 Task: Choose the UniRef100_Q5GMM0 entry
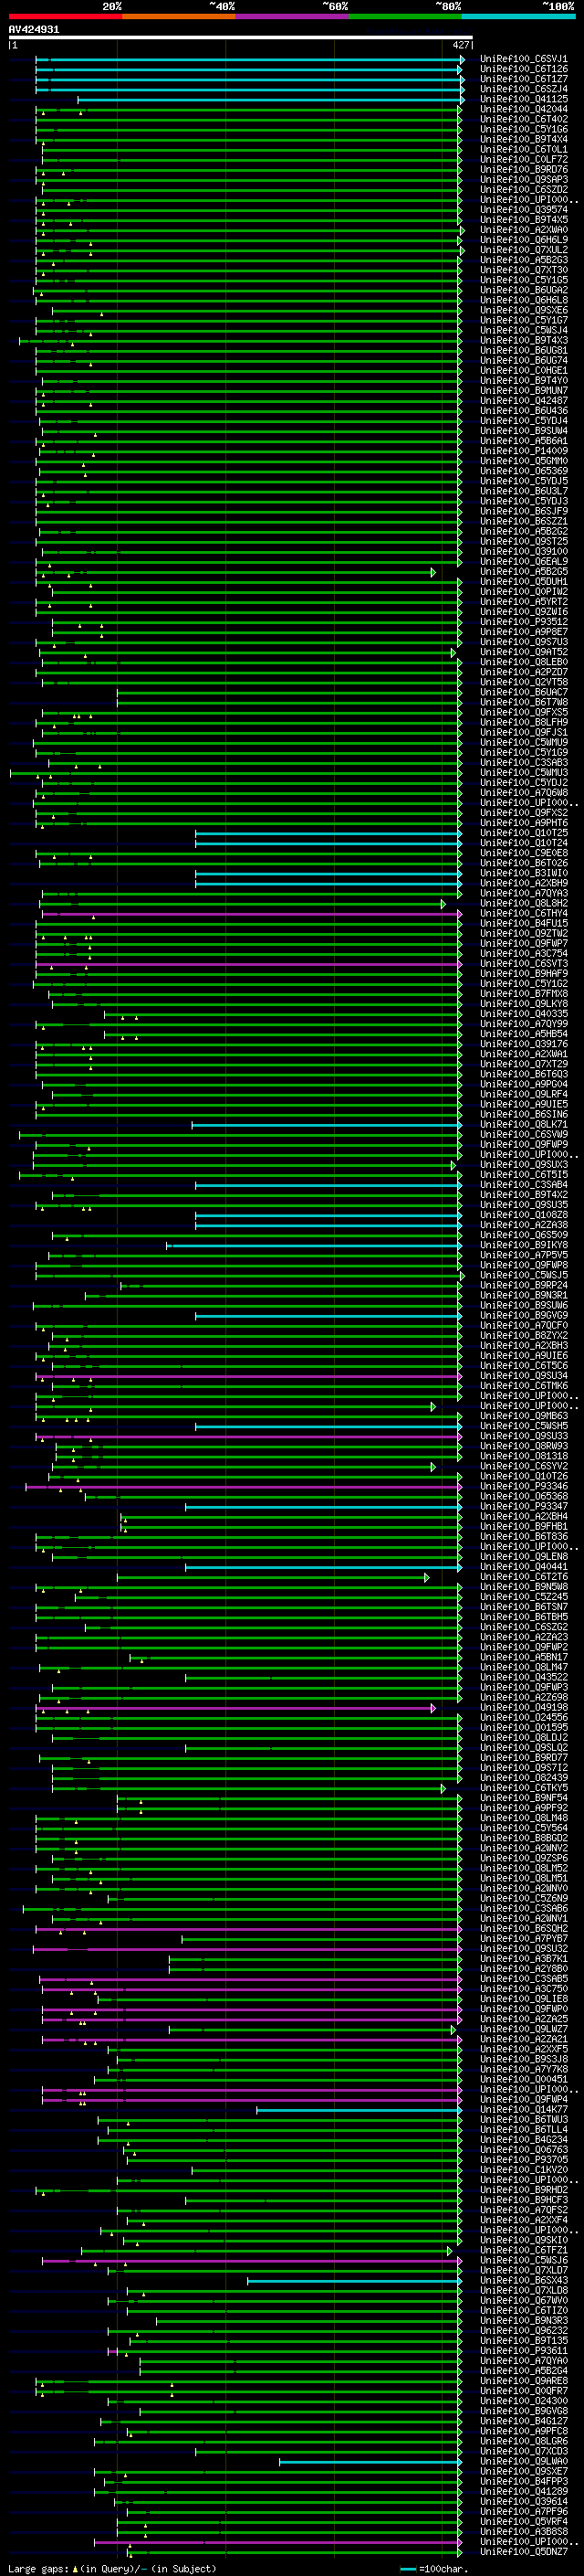523,462
